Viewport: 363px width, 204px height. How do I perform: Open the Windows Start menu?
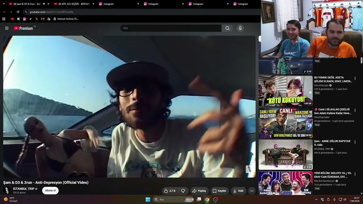click(x=148, y=199)
